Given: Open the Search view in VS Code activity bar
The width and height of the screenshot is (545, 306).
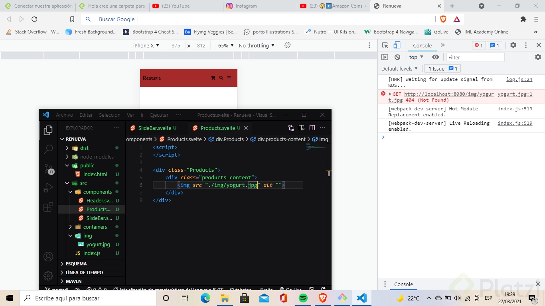Looking at the screenshot, I should click(48, 149).
